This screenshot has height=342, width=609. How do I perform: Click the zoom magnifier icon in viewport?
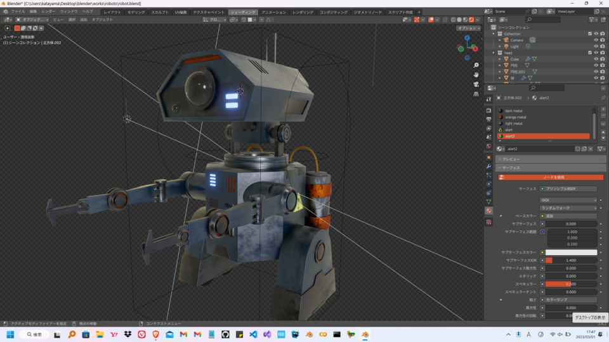tap(476, 65)
